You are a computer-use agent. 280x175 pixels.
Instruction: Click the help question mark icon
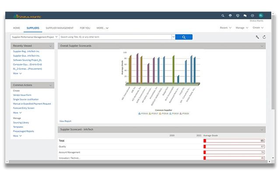[252, 16]
